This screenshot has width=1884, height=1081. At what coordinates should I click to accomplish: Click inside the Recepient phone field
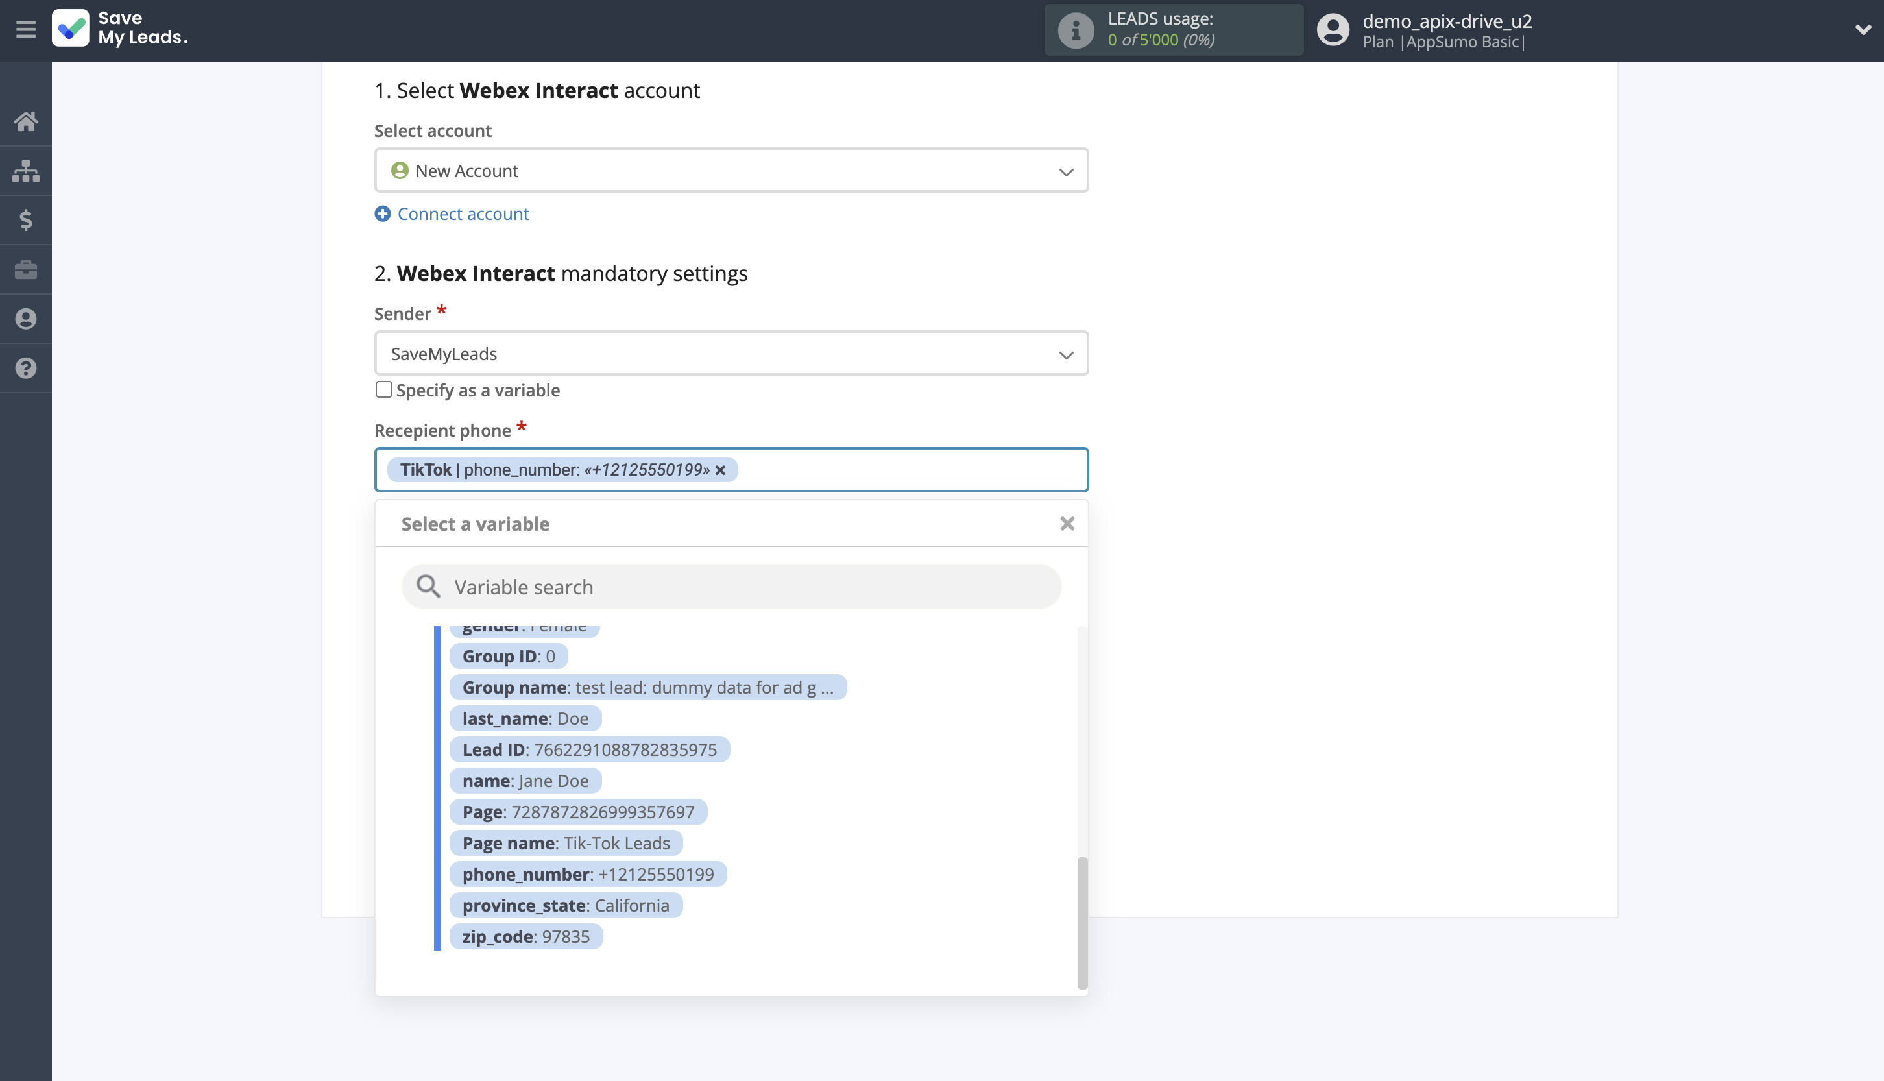coord(731,470)
